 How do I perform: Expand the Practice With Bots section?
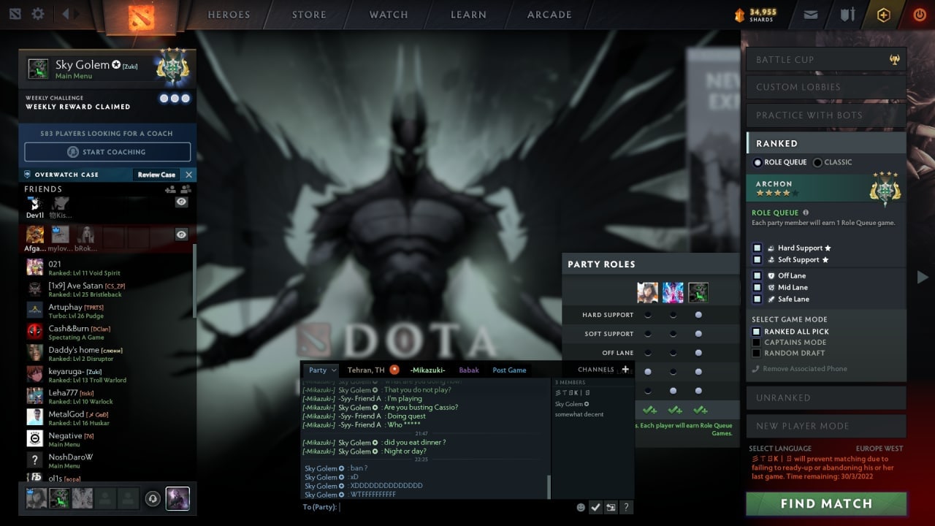826,115
